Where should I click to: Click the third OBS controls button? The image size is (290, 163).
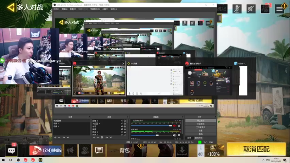coord(200,128)
